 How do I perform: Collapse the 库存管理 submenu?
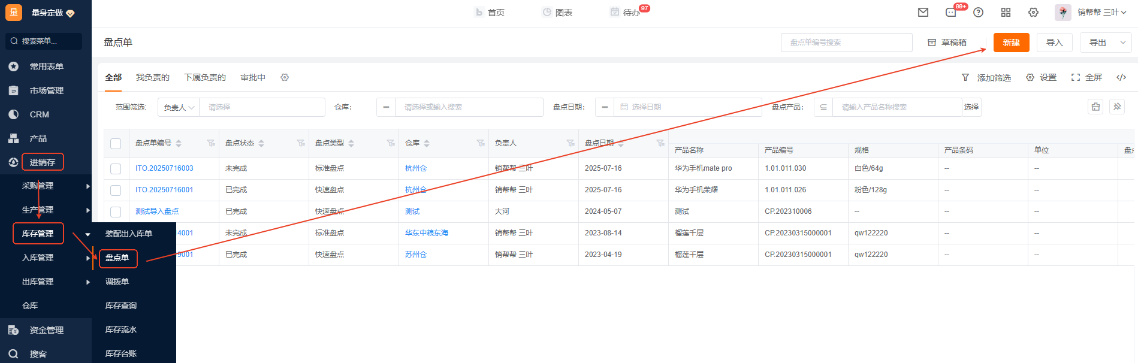88,234
